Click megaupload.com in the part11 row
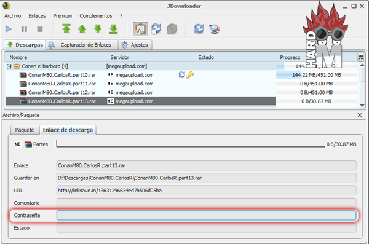This screenshot has height=244, width=369. coord(134,84)
